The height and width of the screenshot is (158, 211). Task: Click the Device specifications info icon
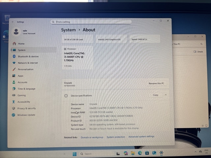pyautogui.click(x=66, y=96)
